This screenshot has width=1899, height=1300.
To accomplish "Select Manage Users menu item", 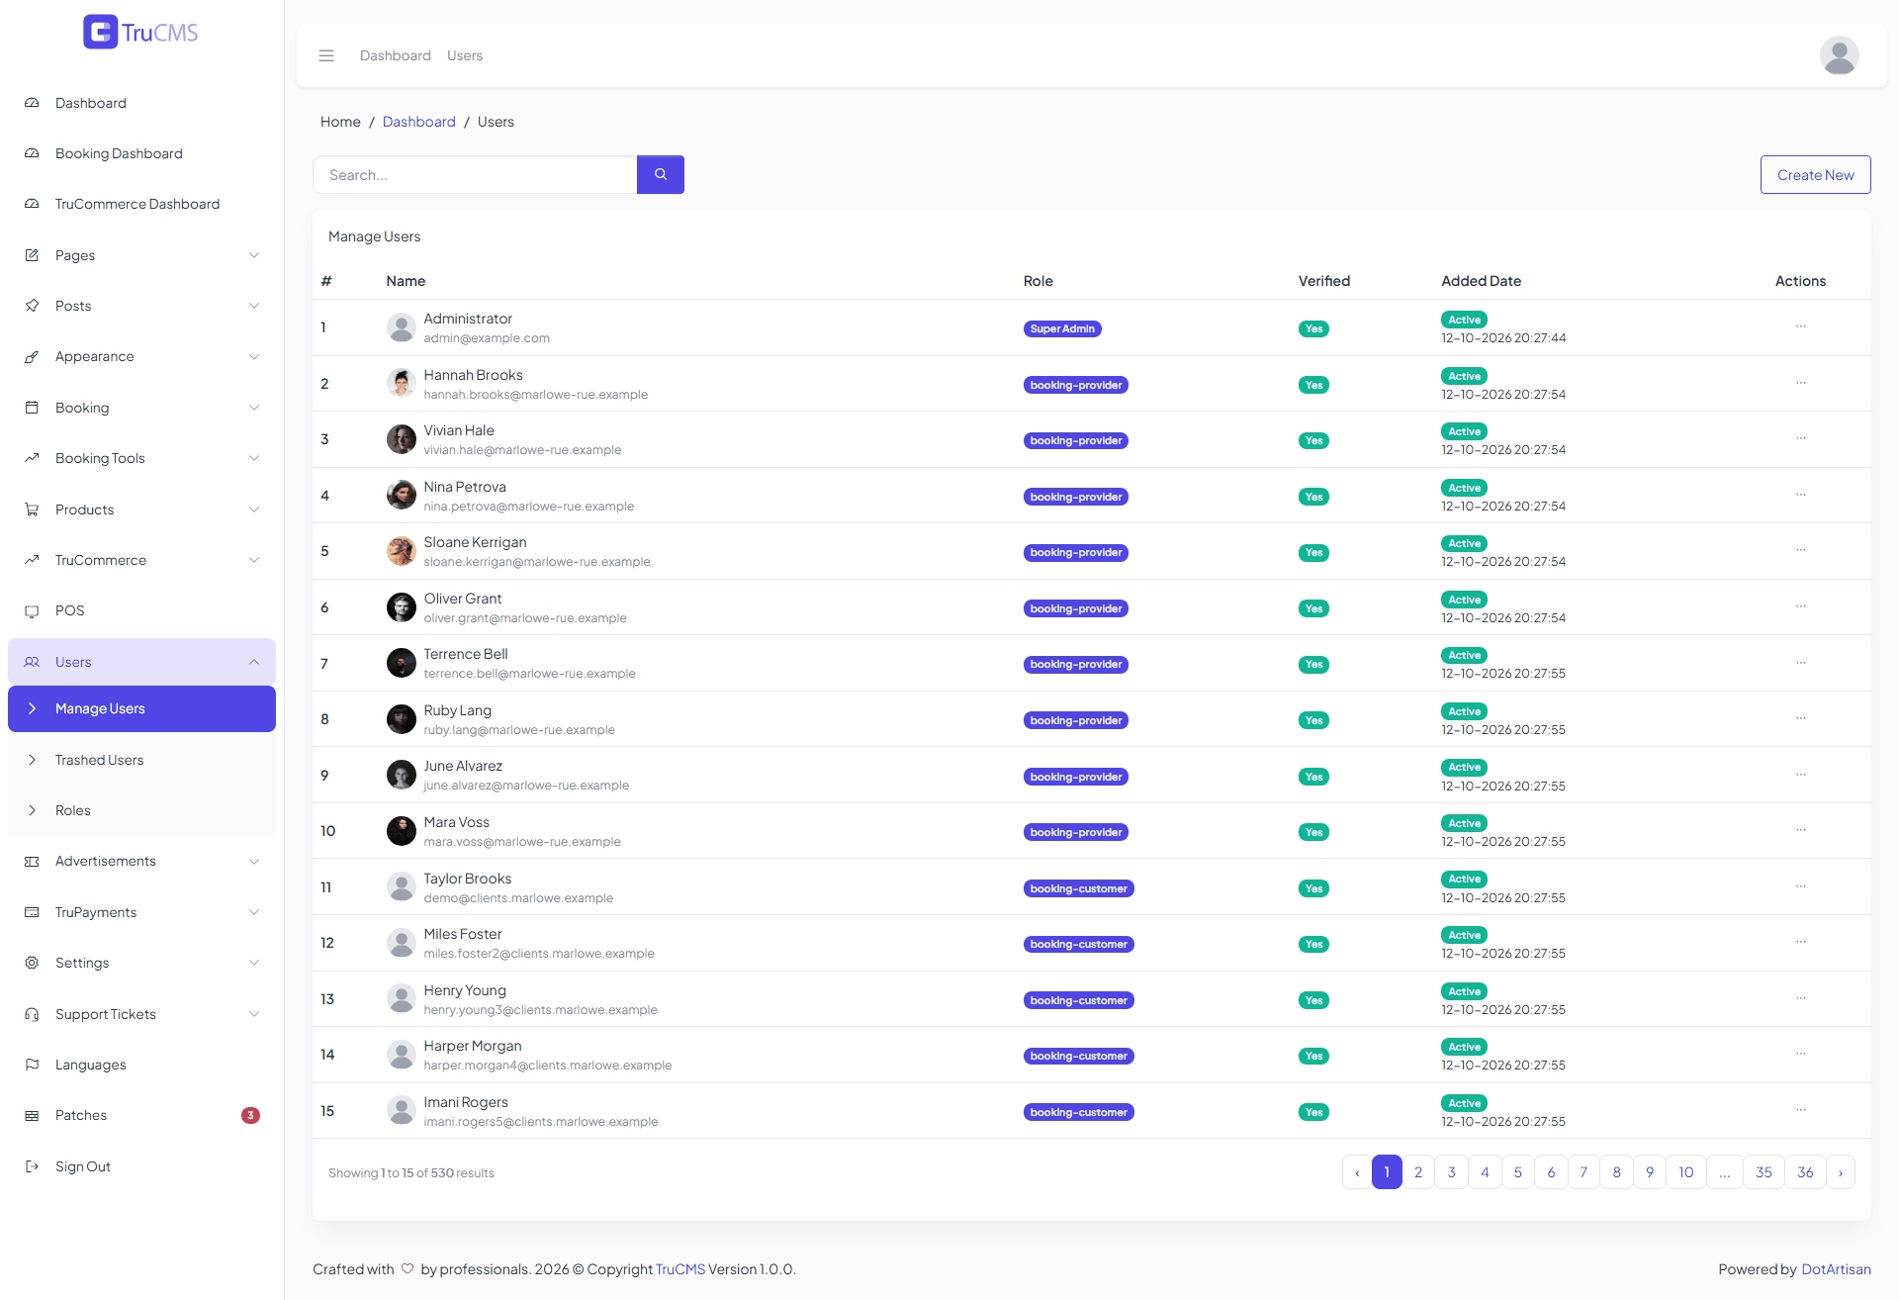I will pyautogui.click(x=141, y=708).
